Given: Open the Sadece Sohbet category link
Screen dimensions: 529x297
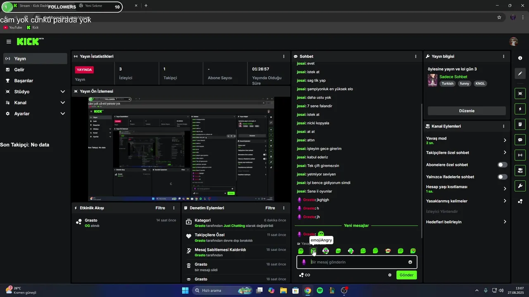Looking at the screenshot, I should 453,77.
